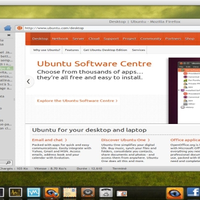Image resolution: width=200 pixels, height=200 pixels.
Task: Select the Services sub-tab
Action: coord(138,50)
